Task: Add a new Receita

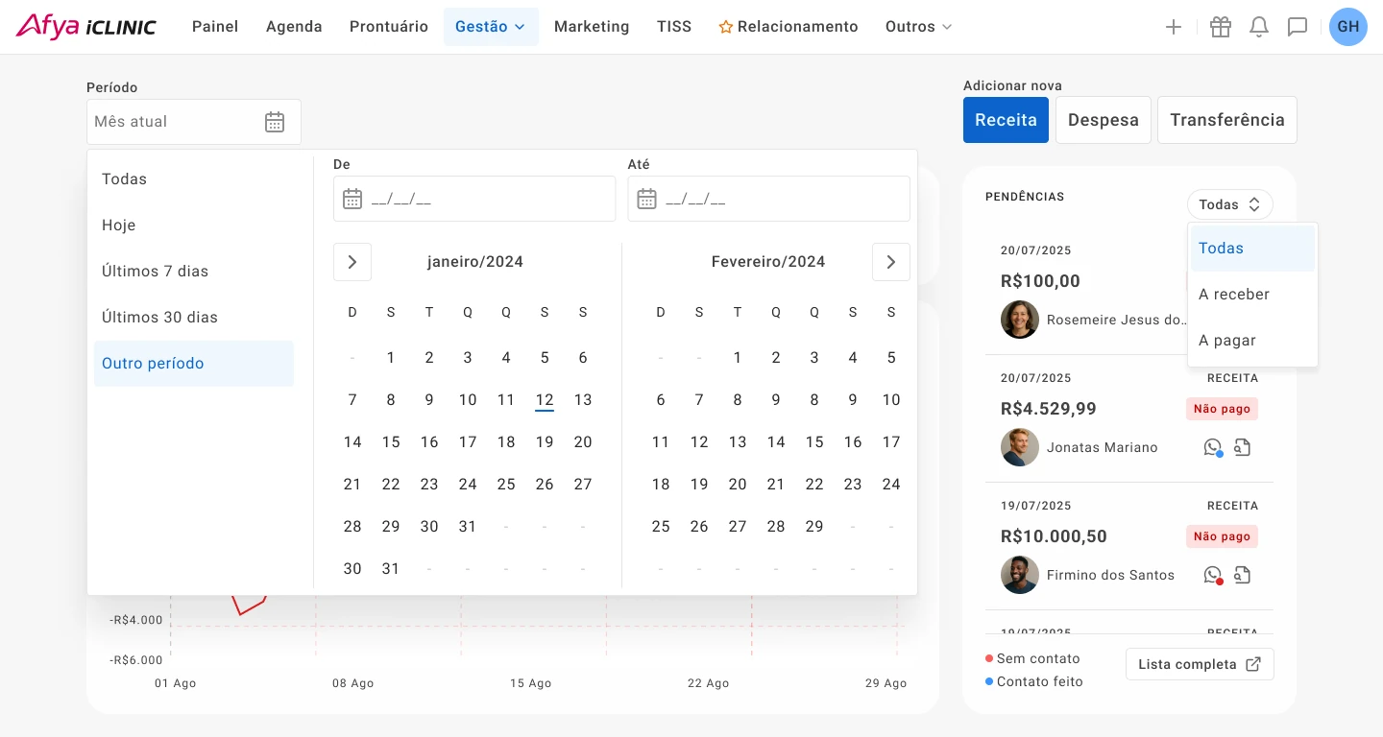Action: [x=1006, y=120]
